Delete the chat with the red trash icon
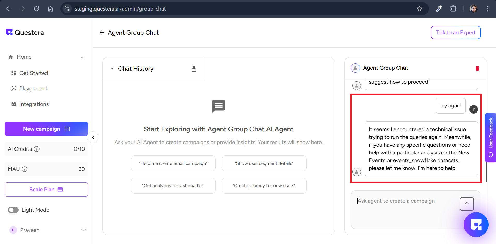This screenshot has height=244, width=496. pos(477,68)
